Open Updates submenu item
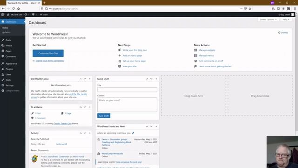The width and height of the screenshot is (298, 168). 6,32
